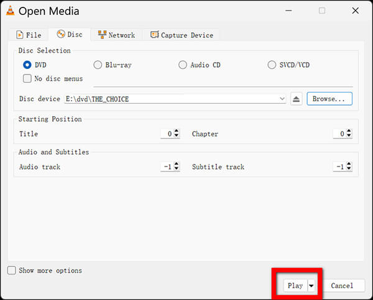Click the Audio track value field
The width and height of the screenshot is (373, 300).
pos(167,167)
